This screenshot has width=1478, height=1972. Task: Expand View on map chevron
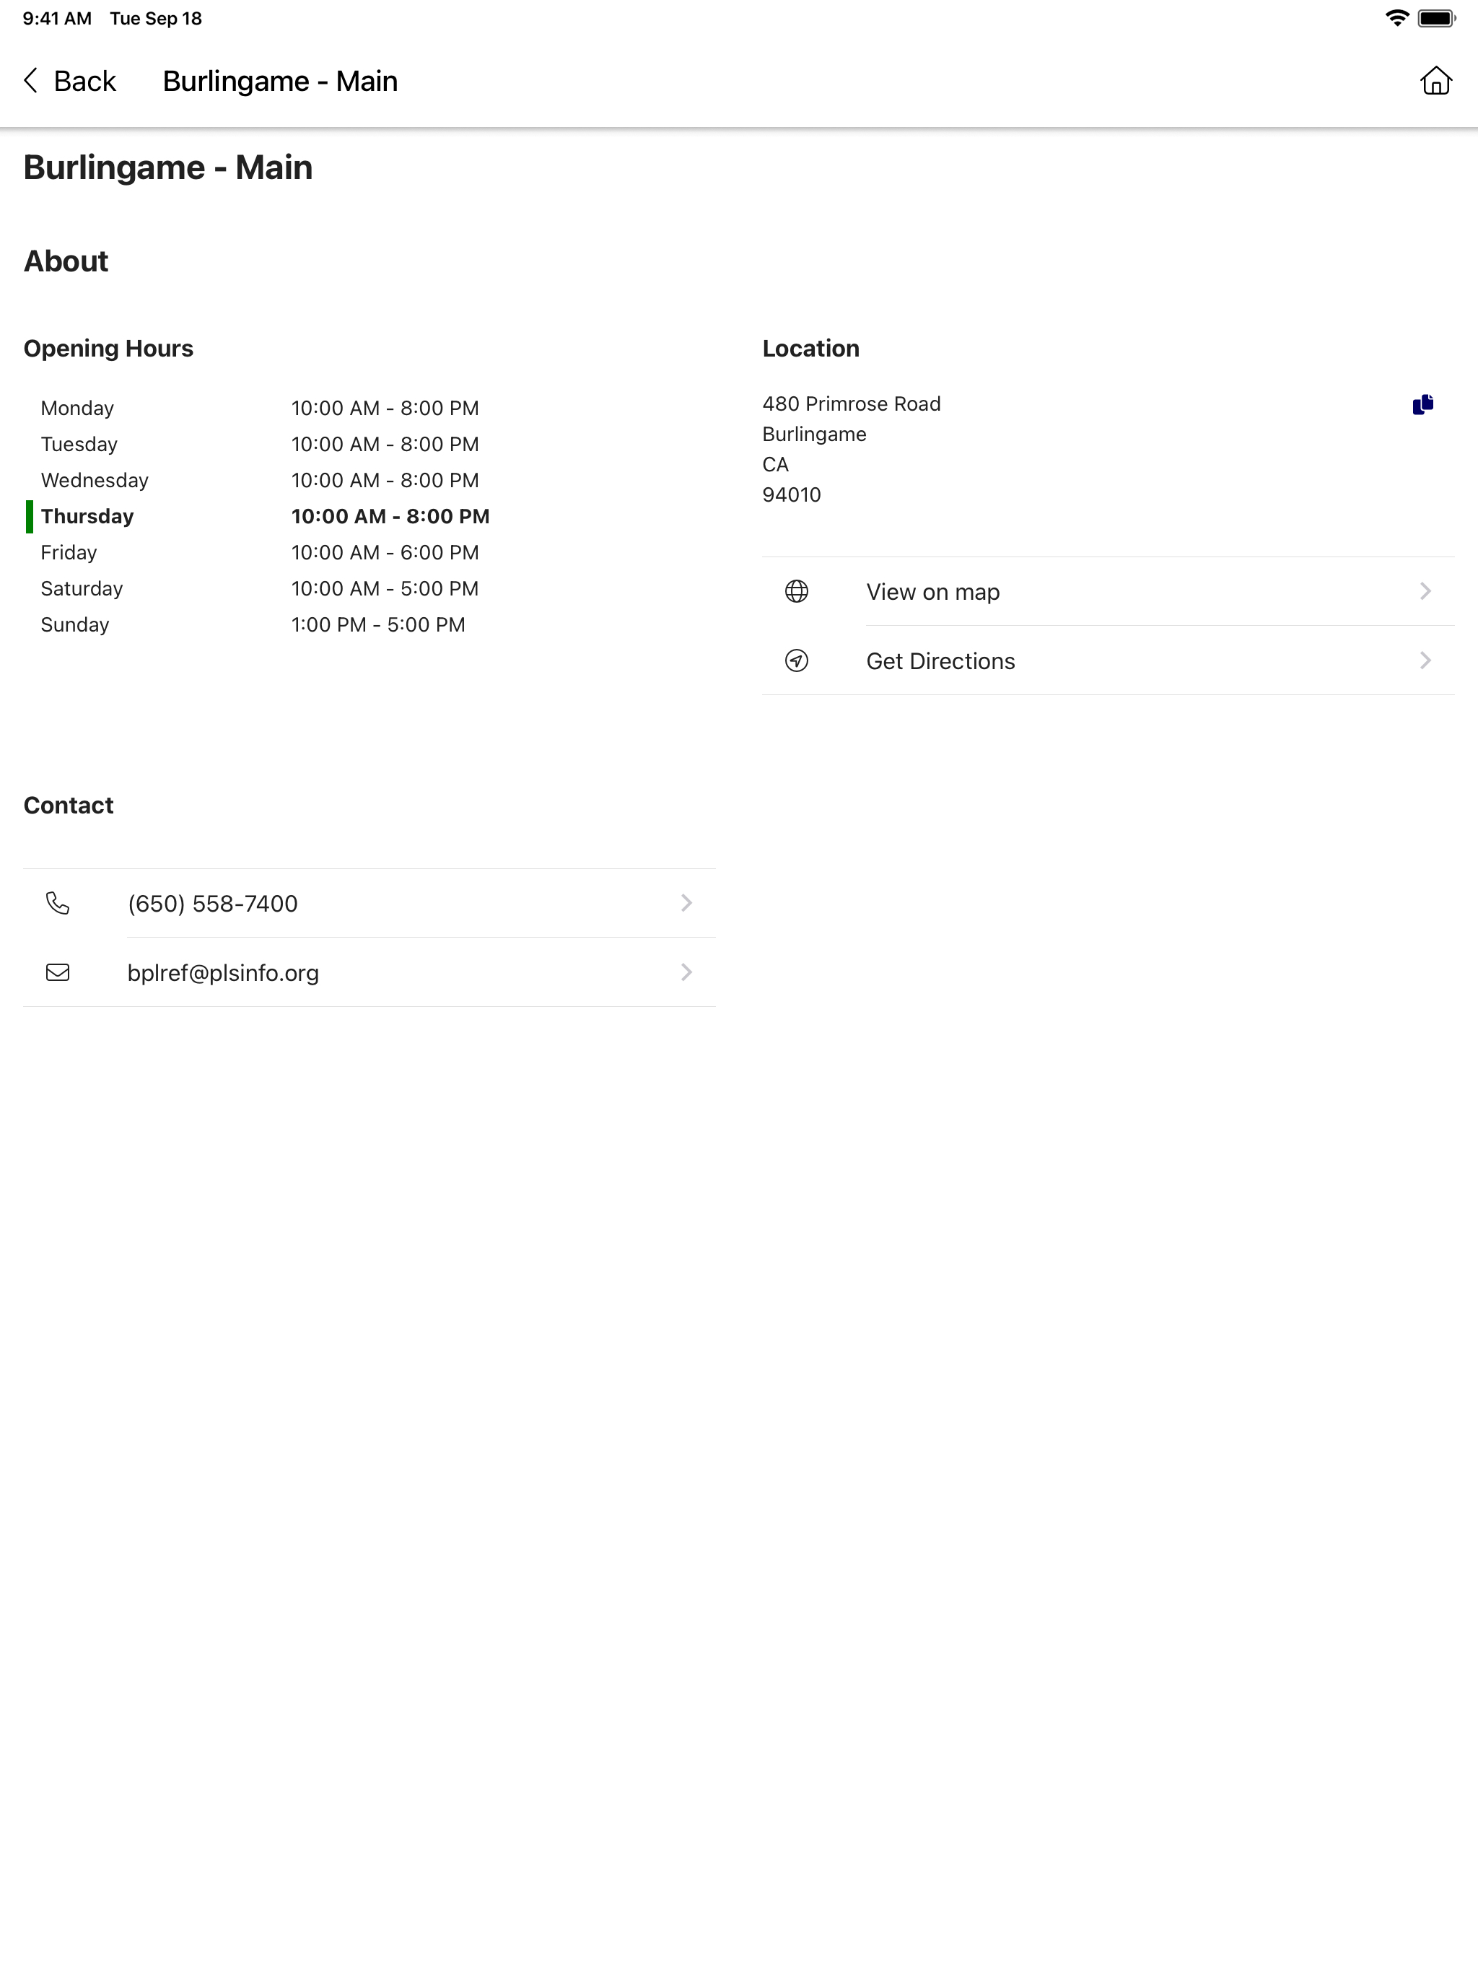pos(1425,592)
